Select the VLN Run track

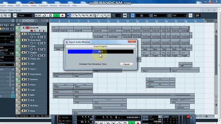click(34, 106)
